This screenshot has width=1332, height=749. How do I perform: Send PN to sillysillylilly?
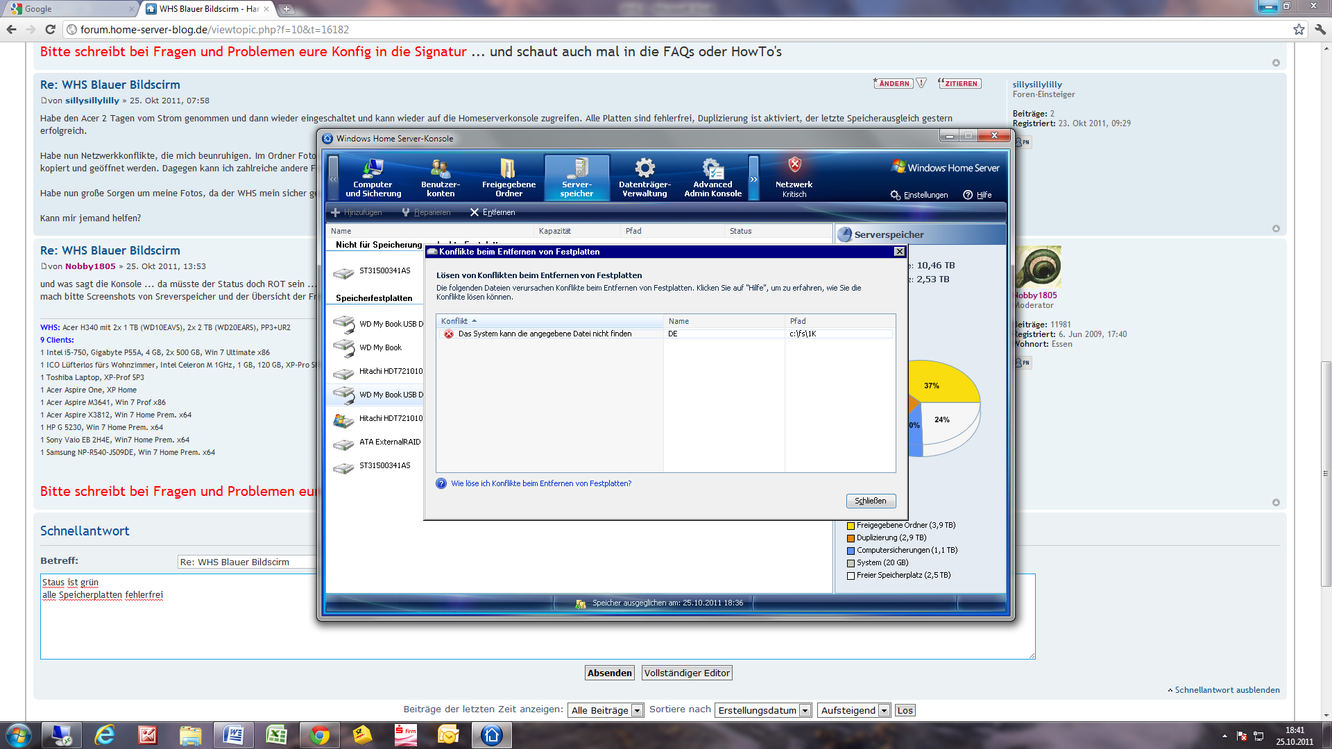tap(1023, 142)
